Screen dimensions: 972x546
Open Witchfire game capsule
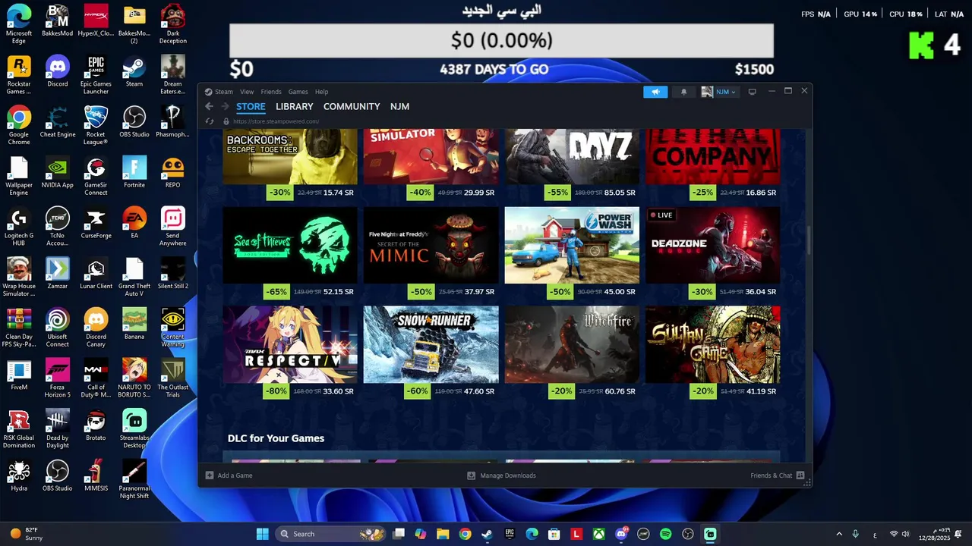[x=572, y=344]
